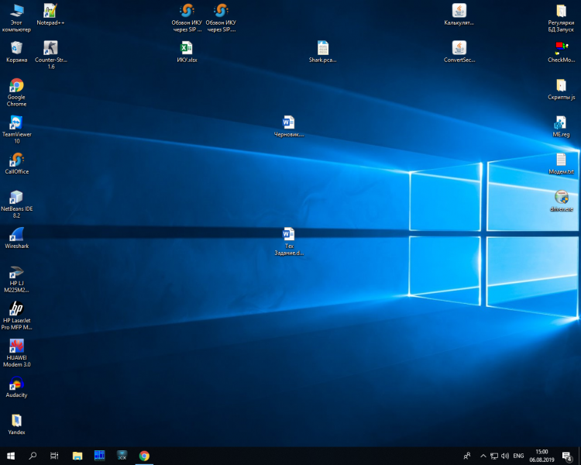Open the clock showing 15:00 06.08.2019
The width and height of the screenshot is (581, 465).
(541, 456)
